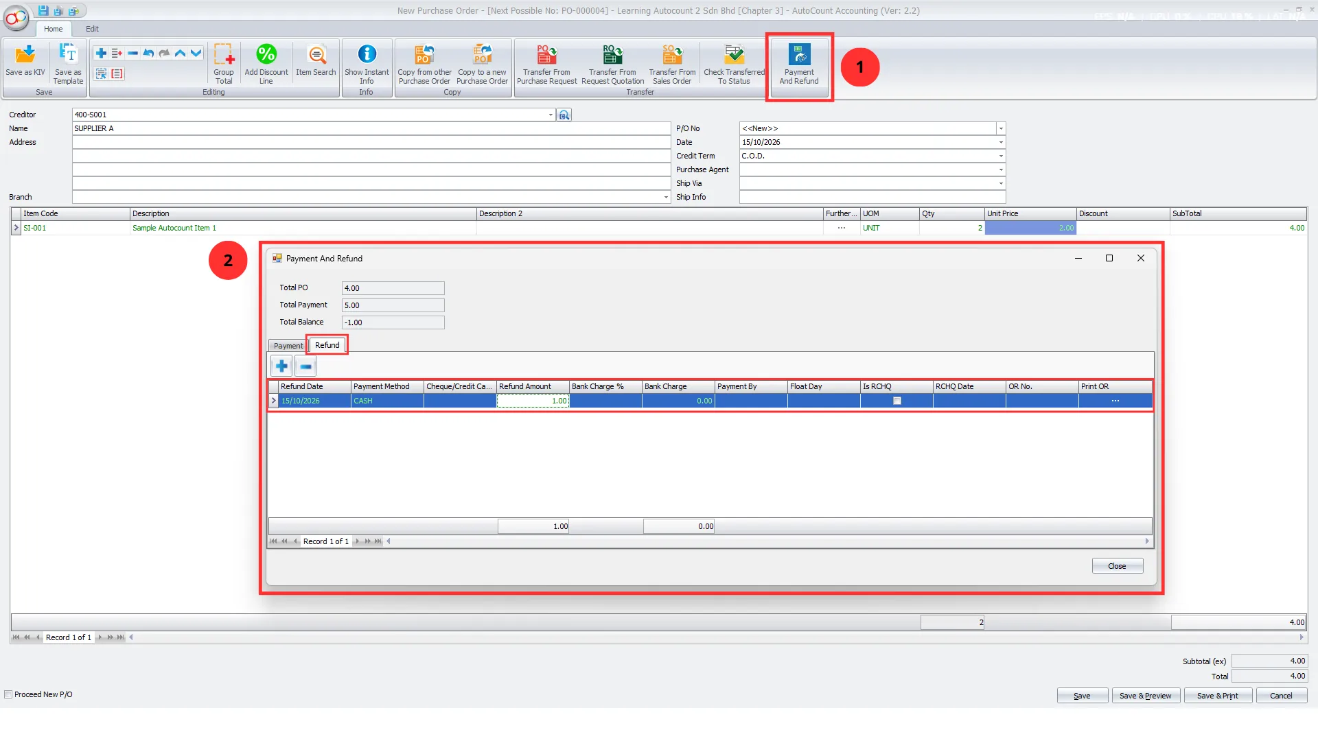This screenshot has width=1318, height=741.
Task: Click the Refund Date cell 15/10/2026
Action: coord(314,401)
